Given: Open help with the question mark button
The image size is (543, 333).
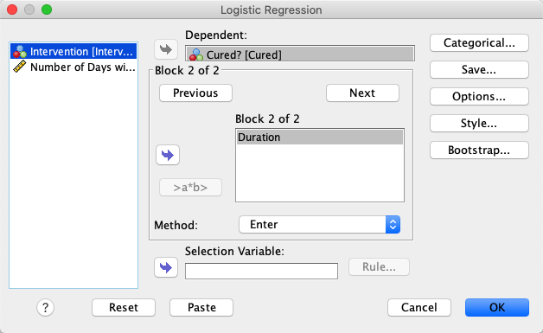Looking at the screenshot, I should tap(45, 307).
